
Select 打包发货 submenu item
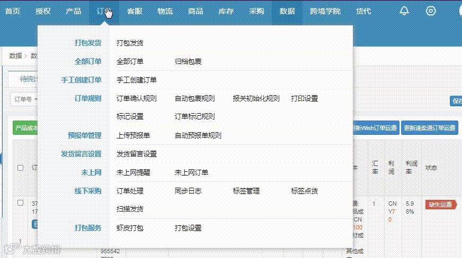pos(130,43)
